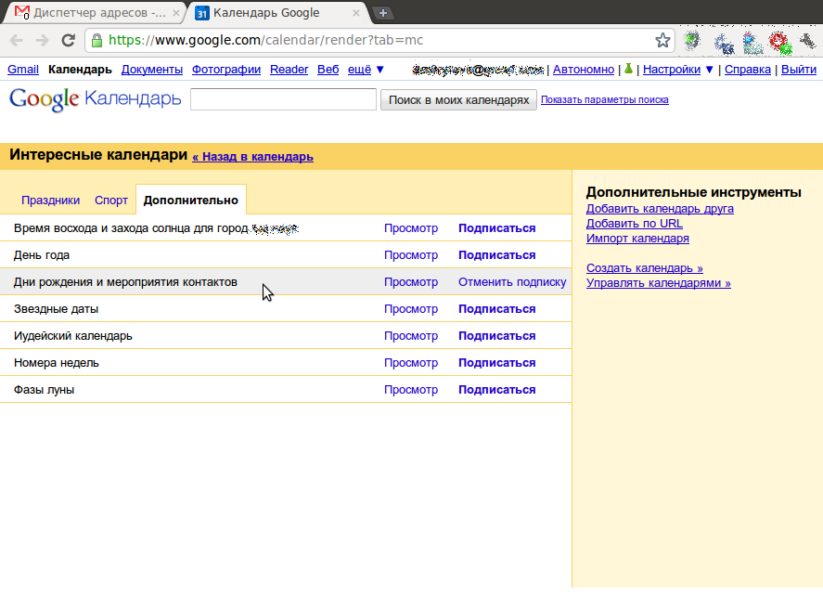The height and width of the screenshot is (596, 823).
Task: Switch to the Диспетчер адресов Gmail tab
Action: click(x=95, y=13)
